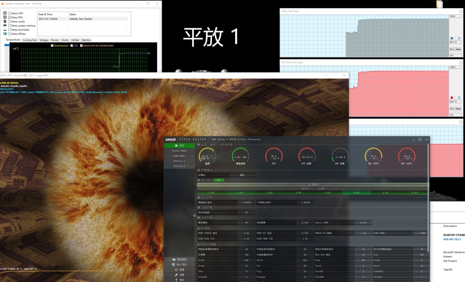This screenshot has width=465, height=282.
Task: Collapse the voltage control section chevron
Action: (x=198, y=197)
